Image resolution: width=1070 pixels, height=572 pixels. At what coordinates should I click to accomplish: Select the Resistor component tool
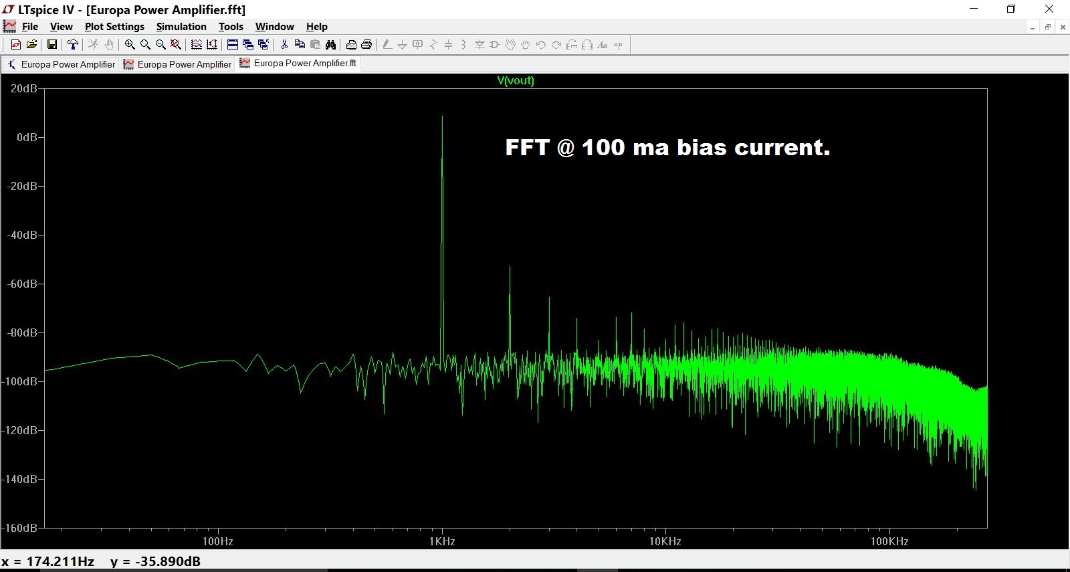coord(433,45)
